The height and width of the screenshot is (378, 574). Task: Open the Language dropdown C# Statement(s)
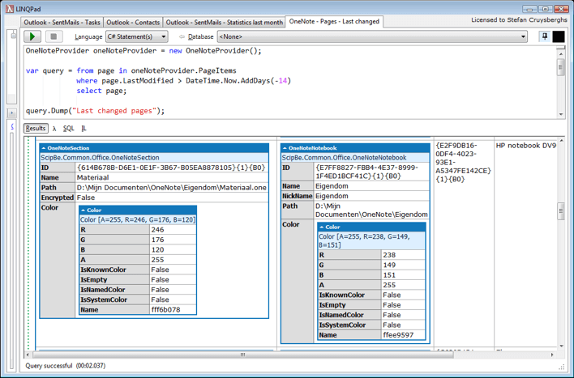tap(137, 36)
